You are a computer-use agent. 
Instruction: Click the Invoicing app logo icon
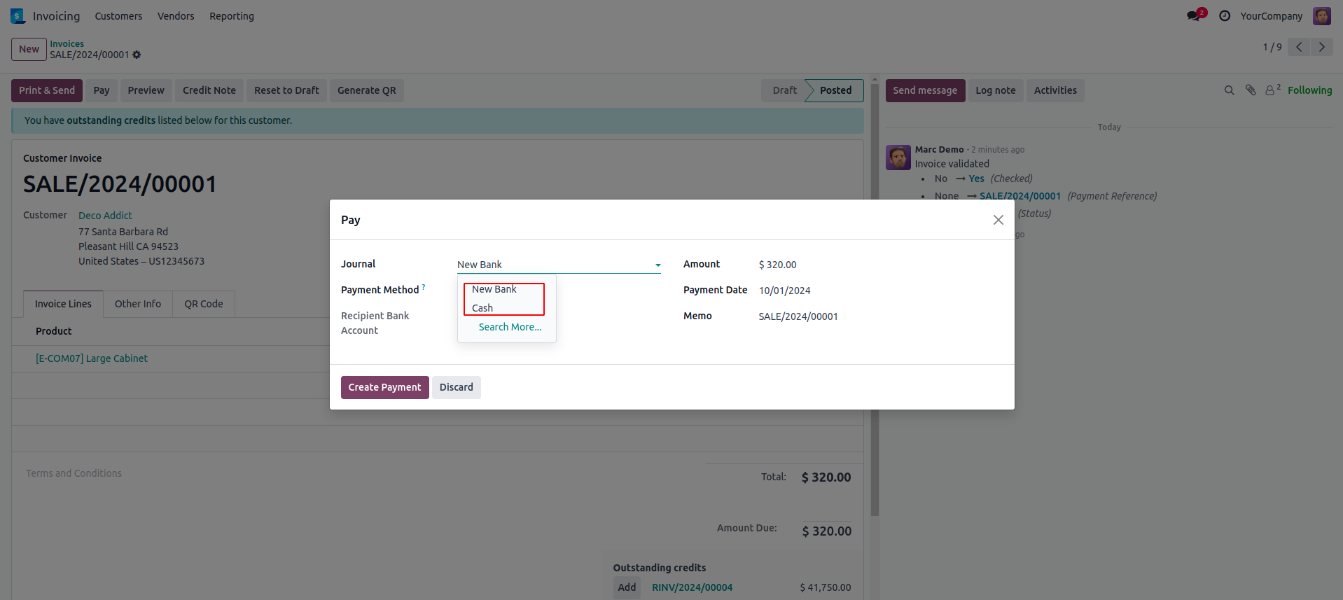[18, 16]
